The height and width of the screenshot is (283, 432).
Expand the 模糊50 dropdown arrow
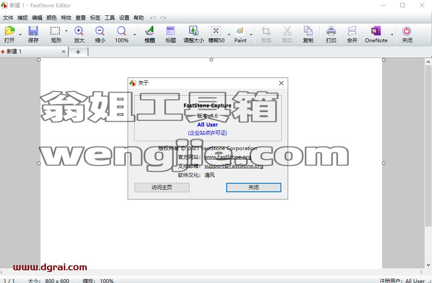point(229,35)
